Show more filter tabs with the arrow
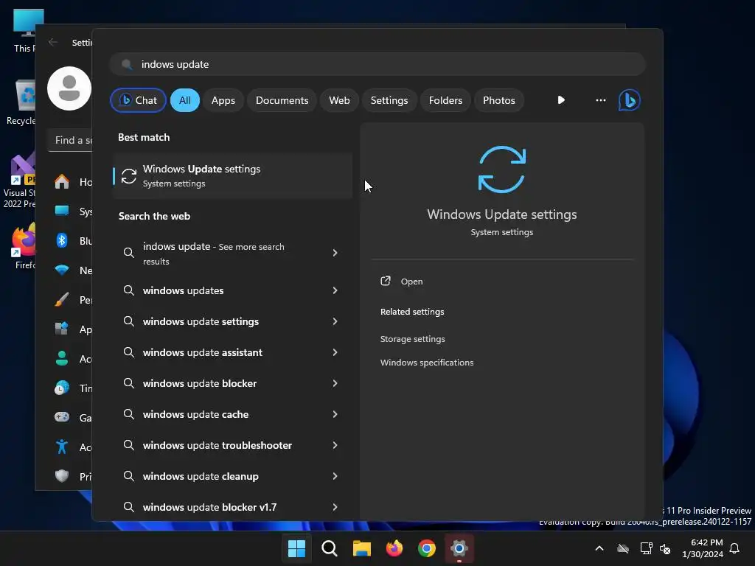 click(x=561, y=100)
